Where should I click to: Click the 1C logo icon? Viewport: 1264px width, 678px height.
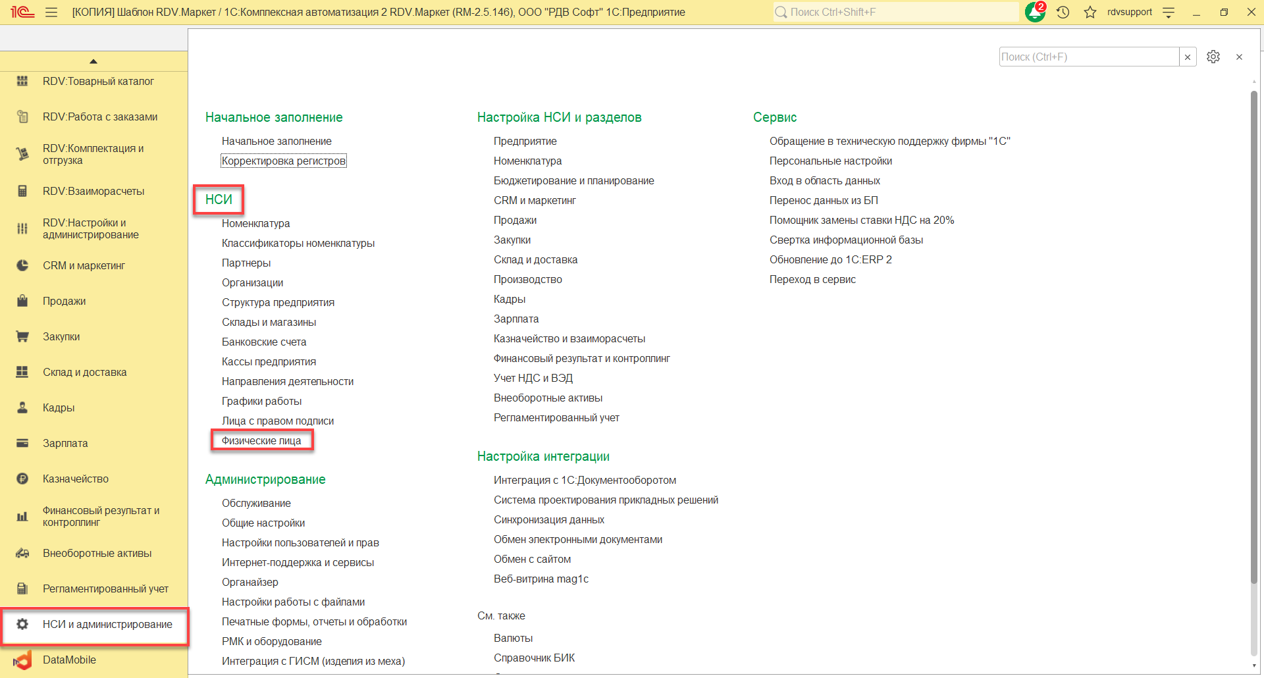[x=22, y=12]
